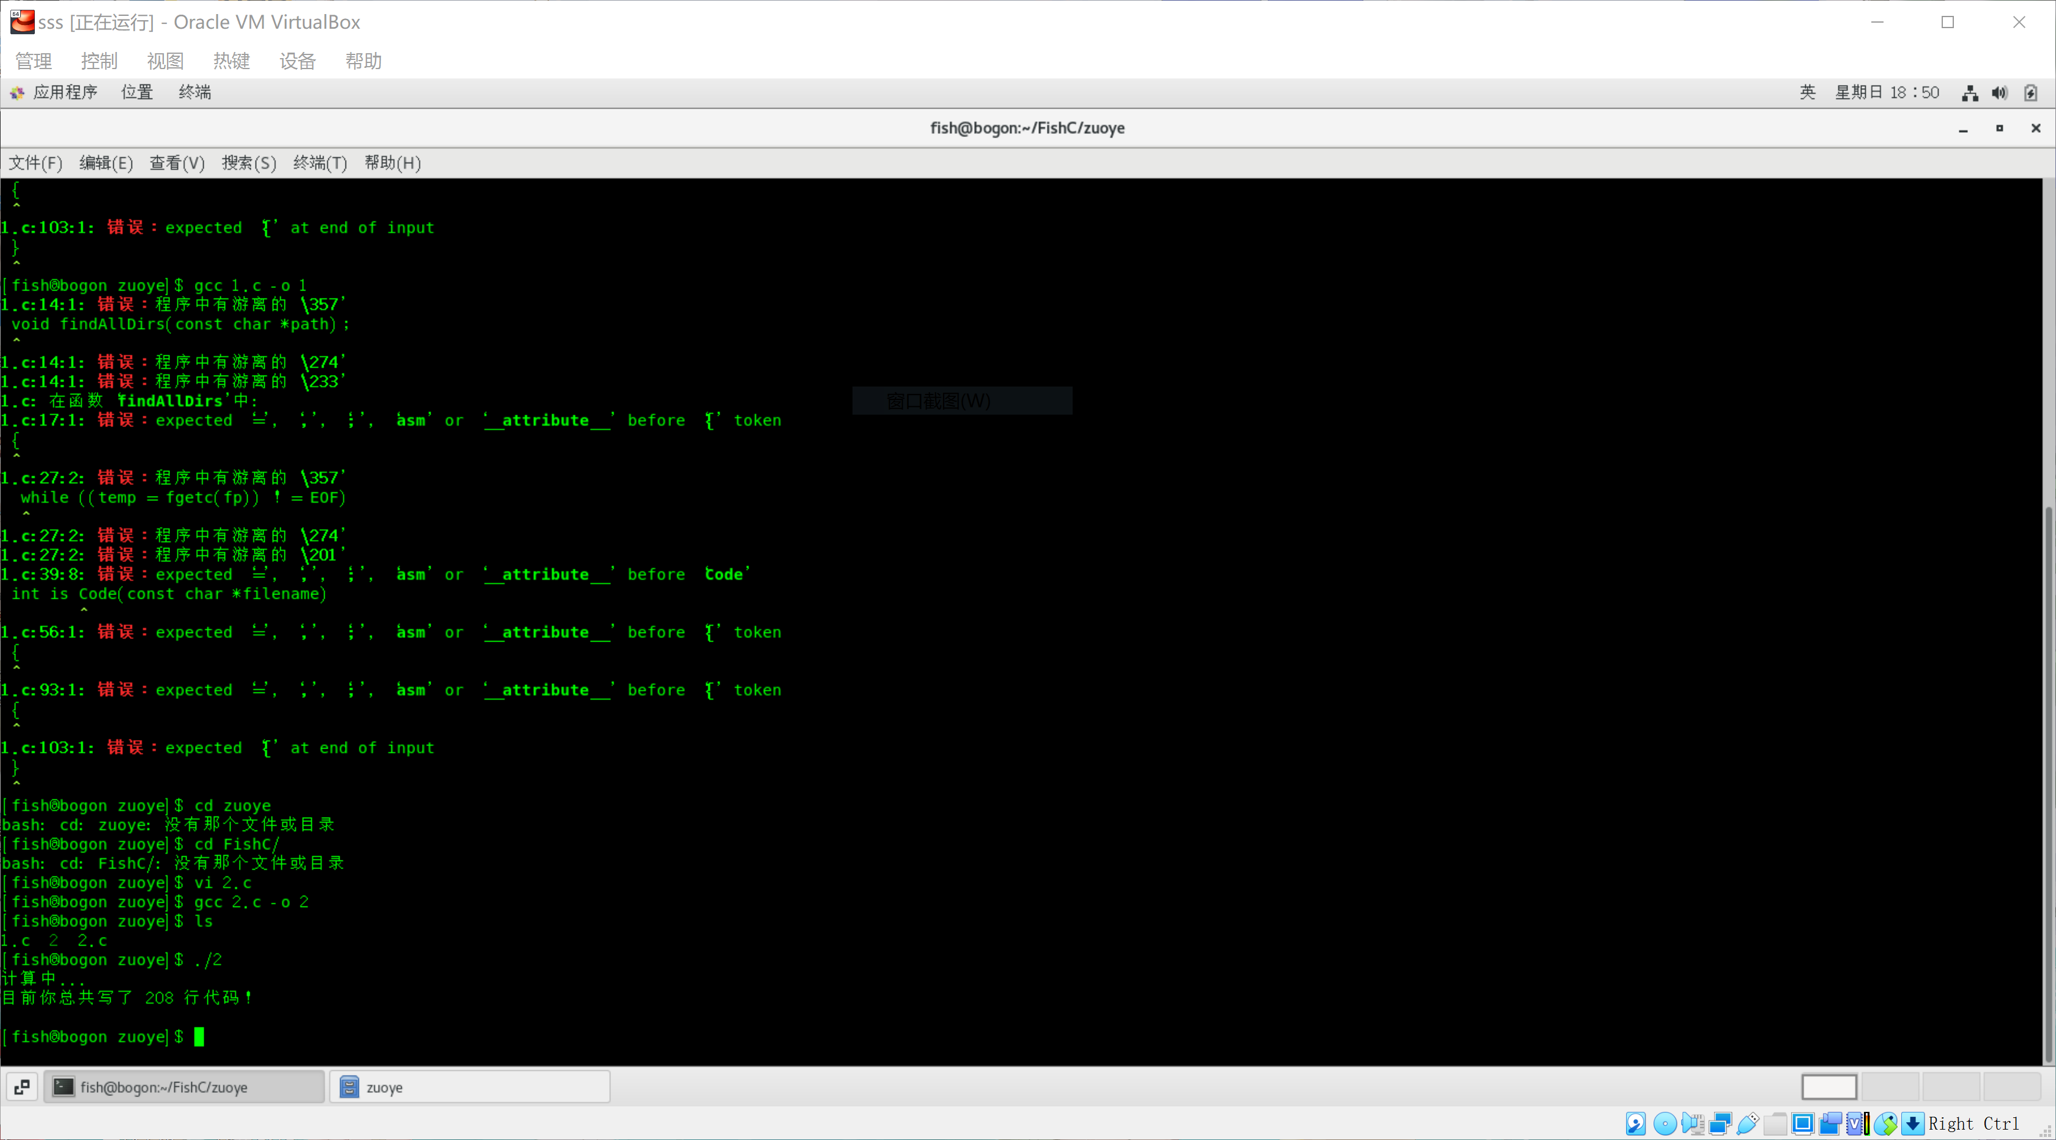Open the 位置 places menu
This screenshot has width=2056, height=1140.
click(136, 92)
